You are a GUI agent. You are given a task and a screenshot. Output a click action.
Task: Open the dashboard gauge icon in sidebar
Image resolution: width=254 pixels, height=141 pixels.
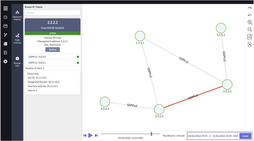5,17
